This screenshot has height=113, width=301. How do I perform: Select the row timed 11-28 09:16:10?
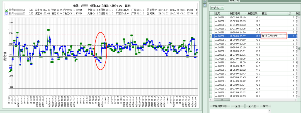click(253, 47)
